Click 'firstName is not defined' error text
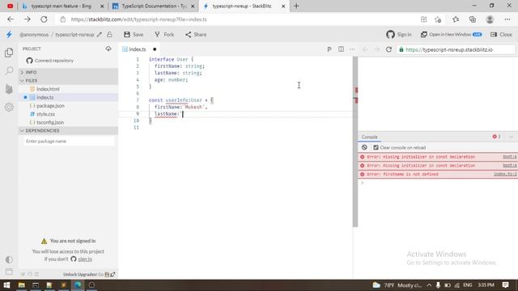 point(402,175)
